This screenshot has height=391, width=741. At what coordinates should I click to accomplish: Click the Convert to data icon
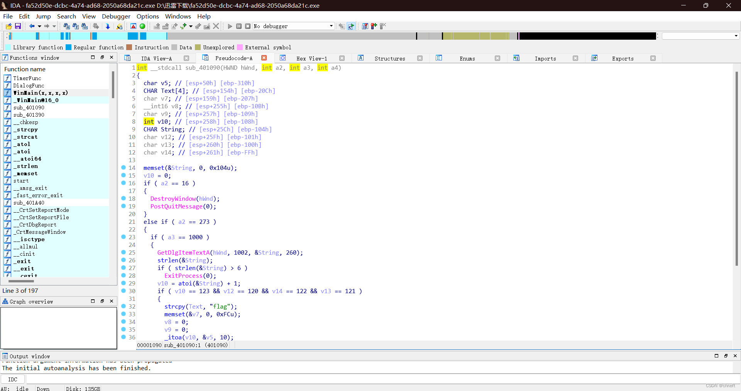point(166,26)
